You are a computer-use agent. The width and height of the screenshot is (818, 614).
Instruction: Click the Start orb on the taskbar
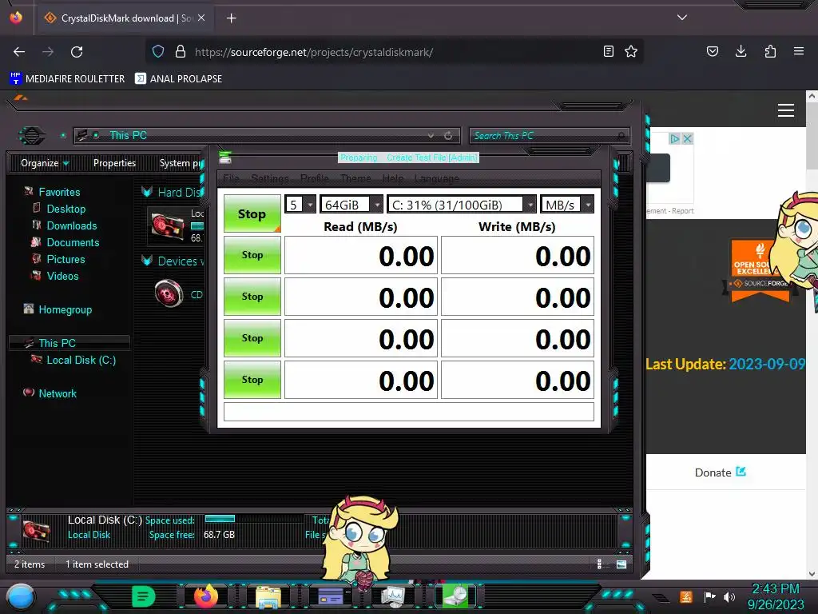(x=21, y=596)
